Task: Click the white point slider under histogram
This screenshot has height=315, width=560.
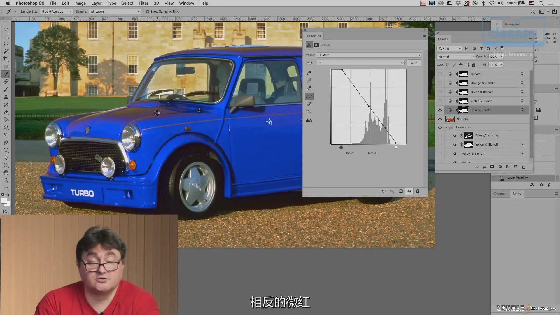Action: [396, 147]
